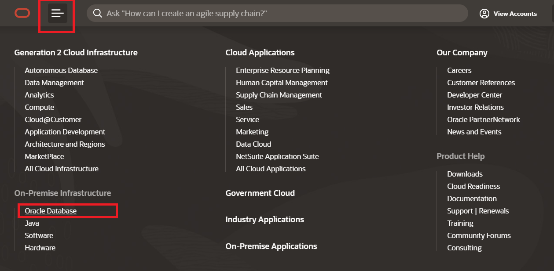Click On-Premise Infrastructure heading

62,193
